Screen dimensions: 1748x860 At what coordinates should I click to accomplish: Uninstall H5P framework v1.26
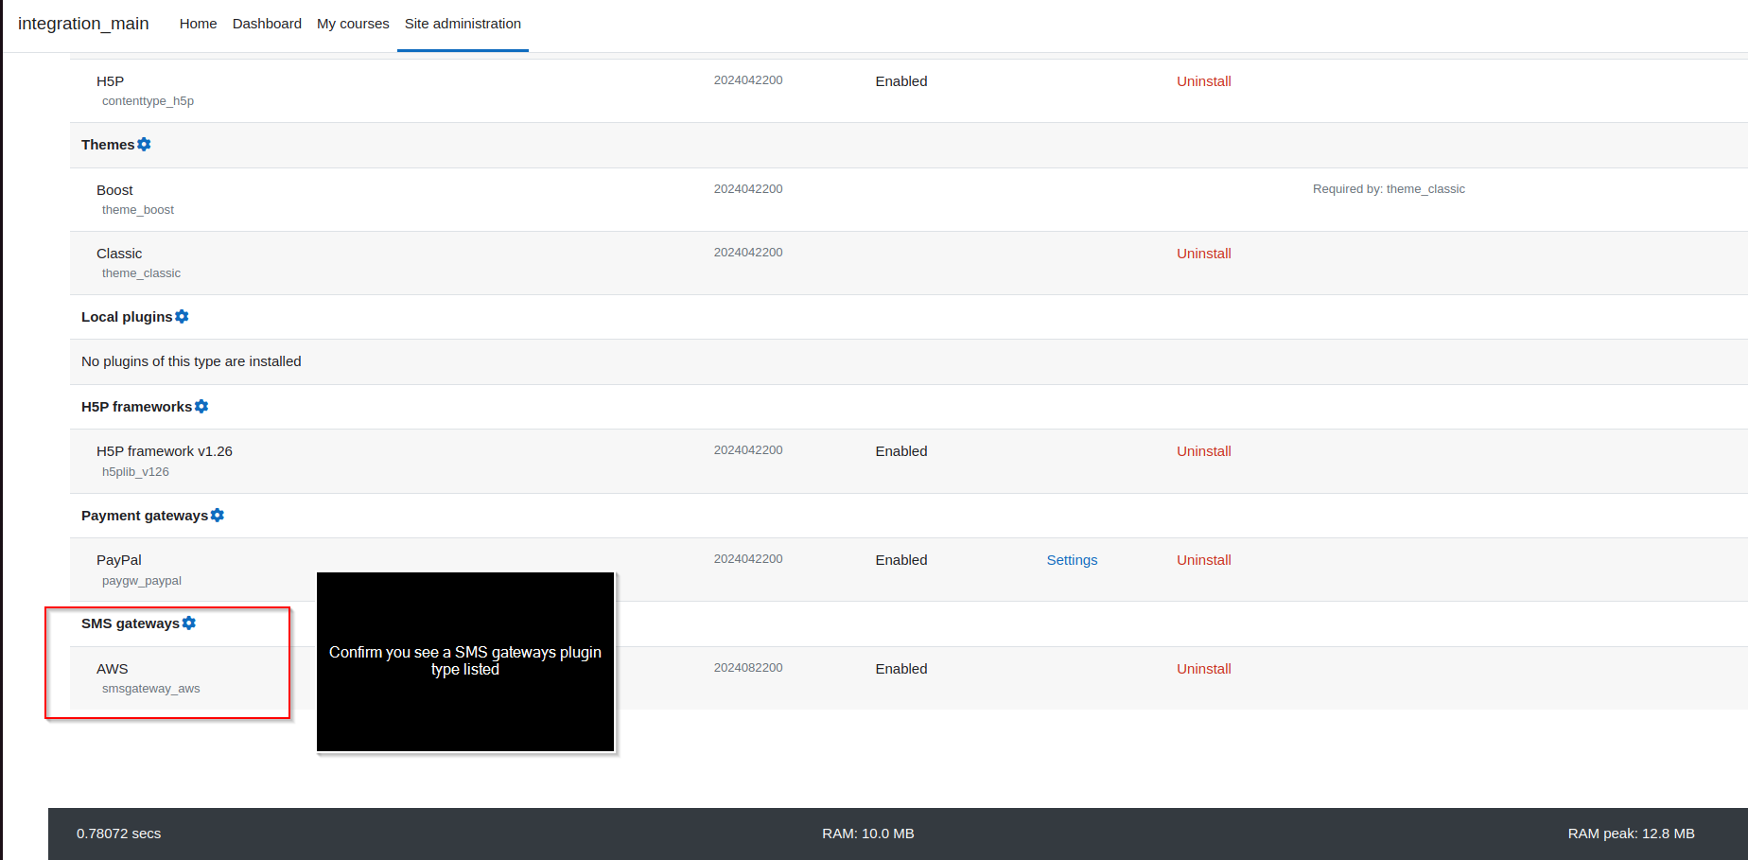tap(1203, 451)
